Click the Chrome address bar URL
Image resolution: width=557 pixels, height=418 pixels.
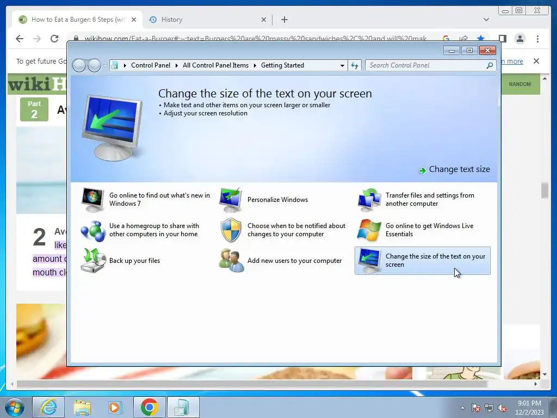pos(255,39)
